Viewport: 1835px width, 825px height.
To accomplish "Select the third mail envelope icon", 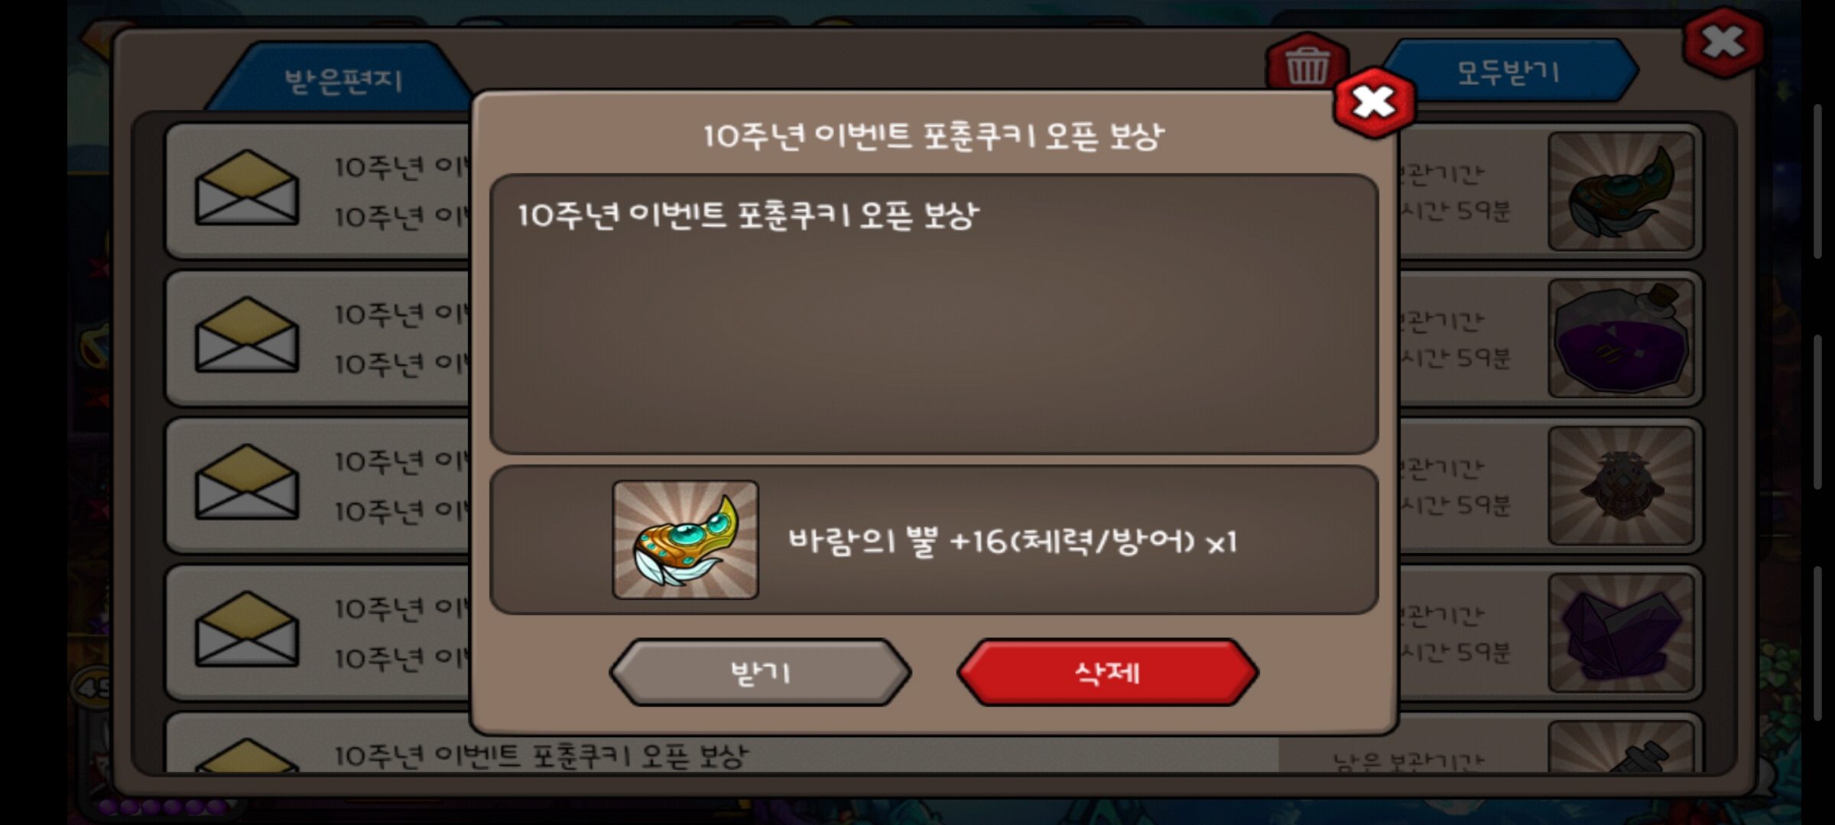I will (x=246, y=482).
